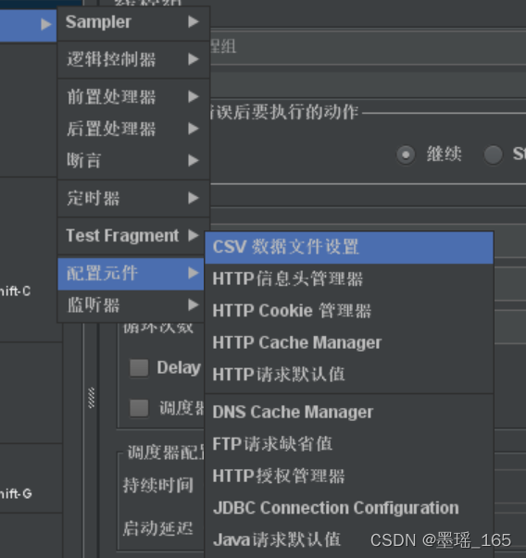Click FTP请求缺省值 entry

click(x=349, y=444)
